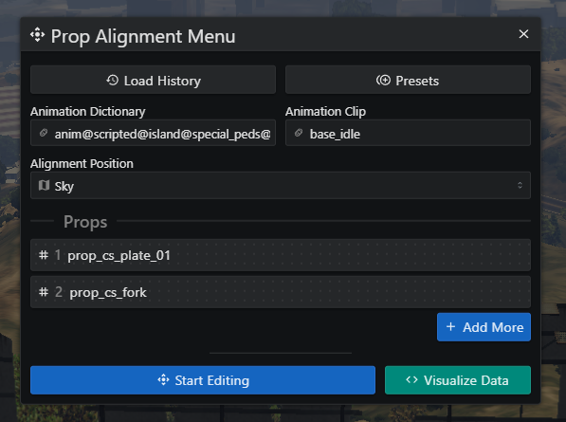566x422 pixels.
Task: Close the Prop Alignment Menu
Action: point(523,34)
